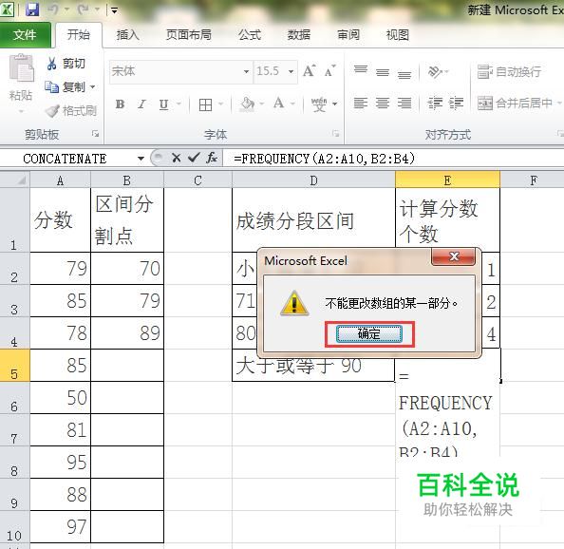Click the Excel application icon in title bar
The image size is (564, 549).
coord(7,9)
